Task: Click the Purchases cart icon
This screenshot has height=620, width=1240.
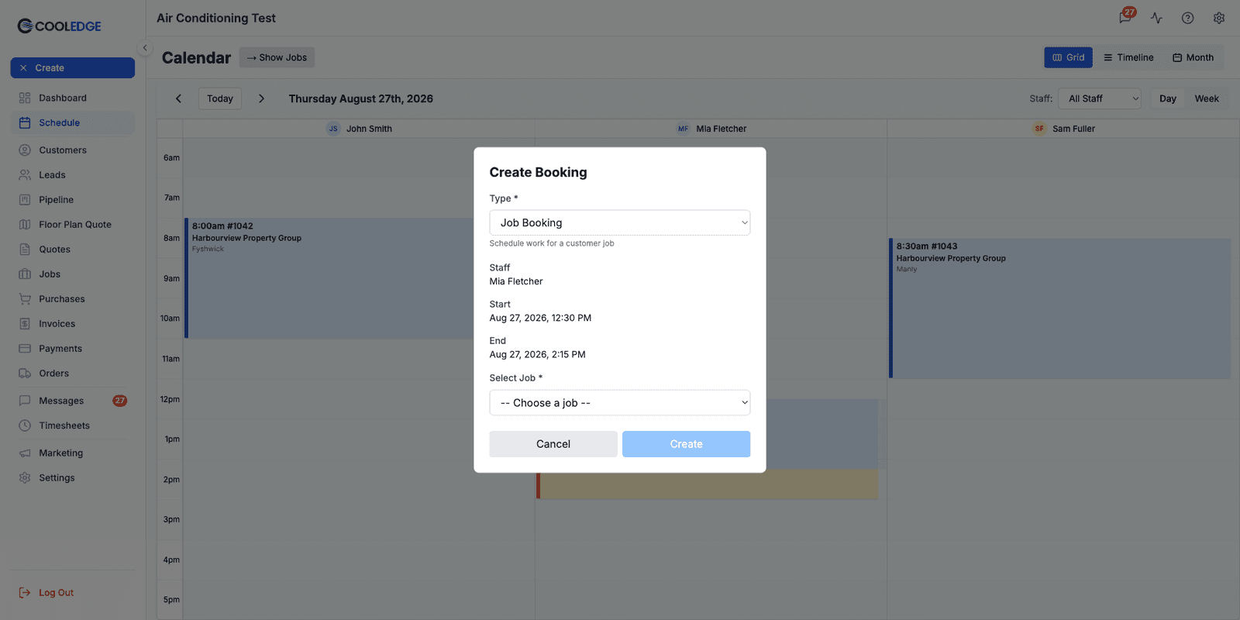Action: pos(25,299)
